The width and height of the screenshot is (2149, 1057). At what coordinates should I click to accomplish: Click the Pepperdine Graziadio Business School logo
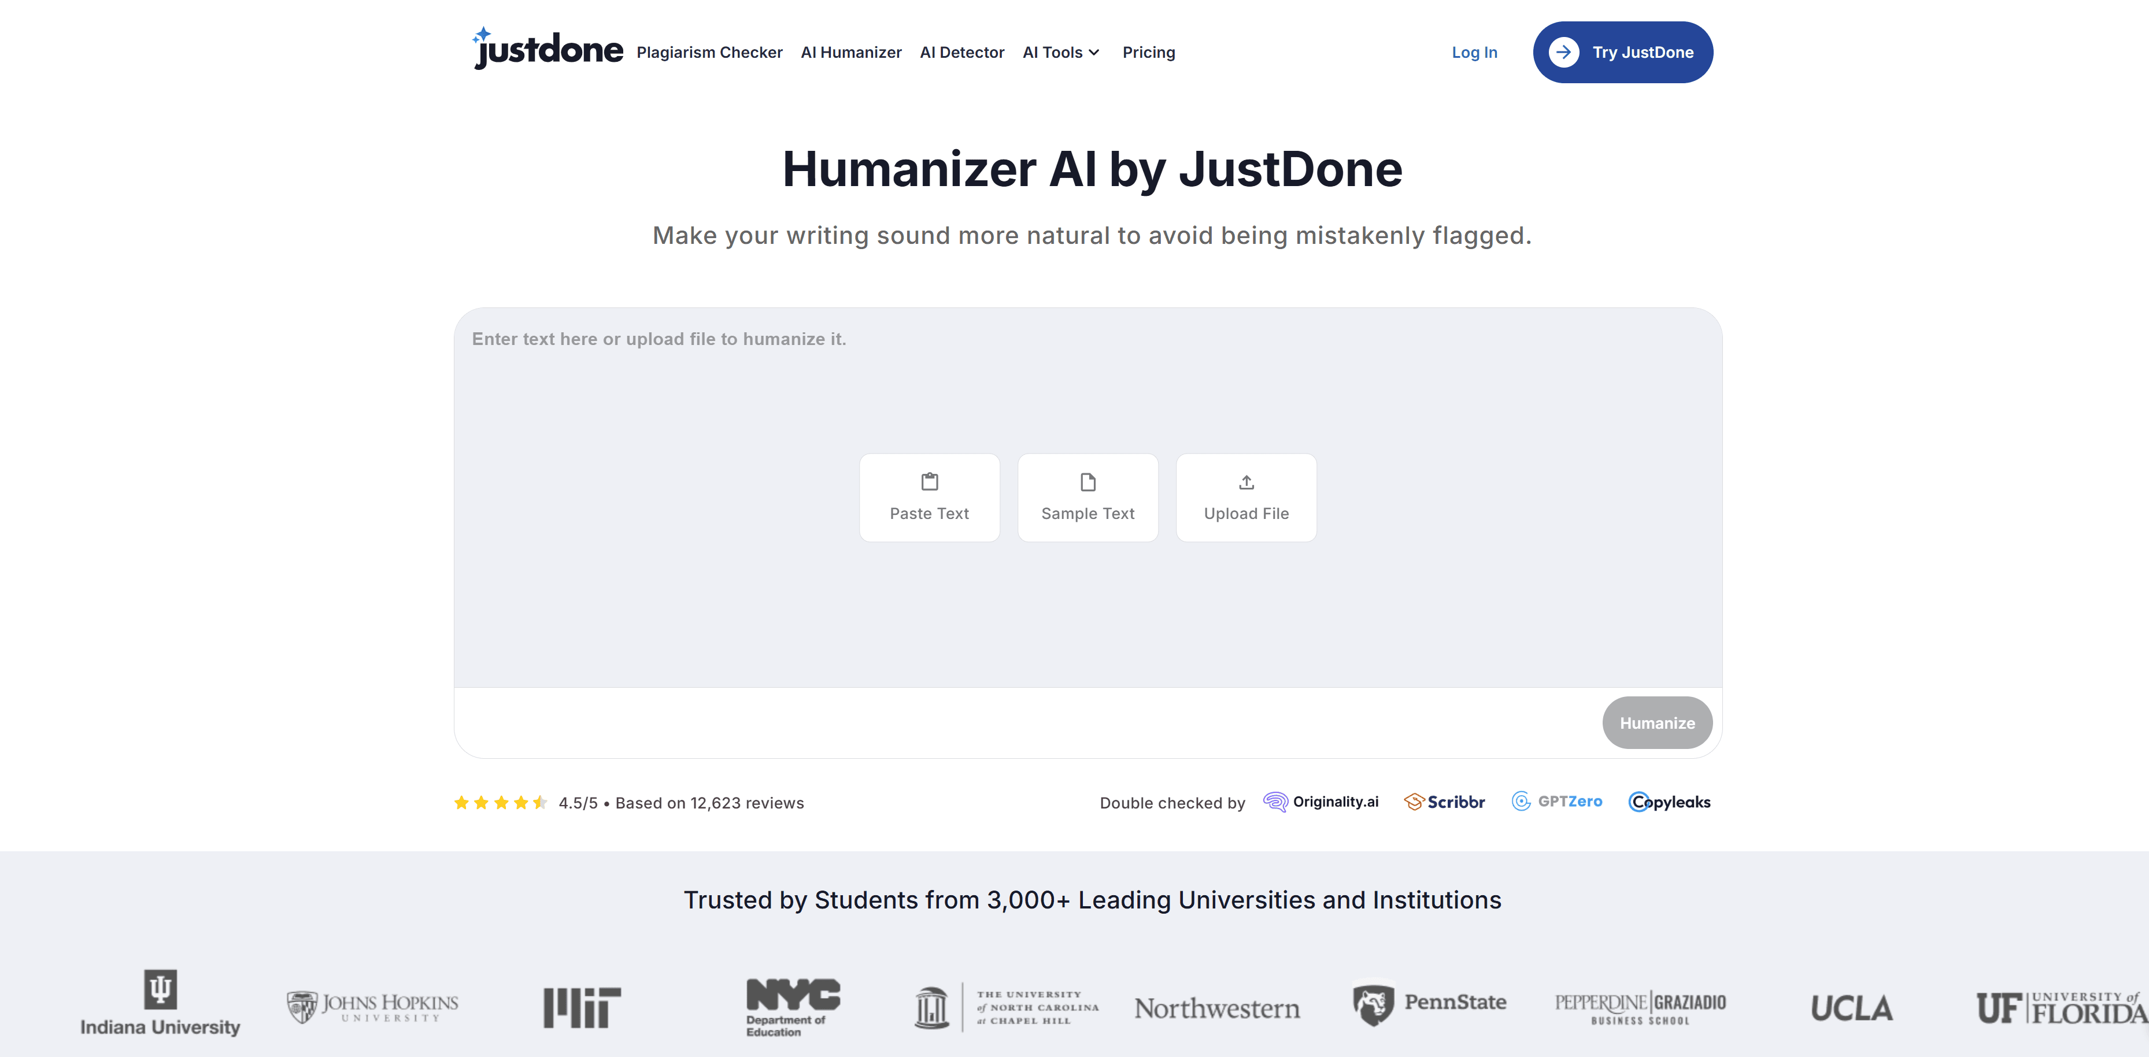click(1640, 1008)
